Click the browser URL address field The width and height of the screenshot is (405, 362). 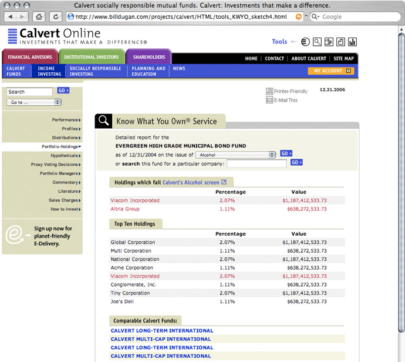pyautogui.click(x=184, y=17)
